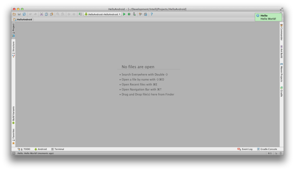The width and height of the screenshot is (295, 171).
Task: Click the 6:1 cursor position indicator
Action: [270, 153]
